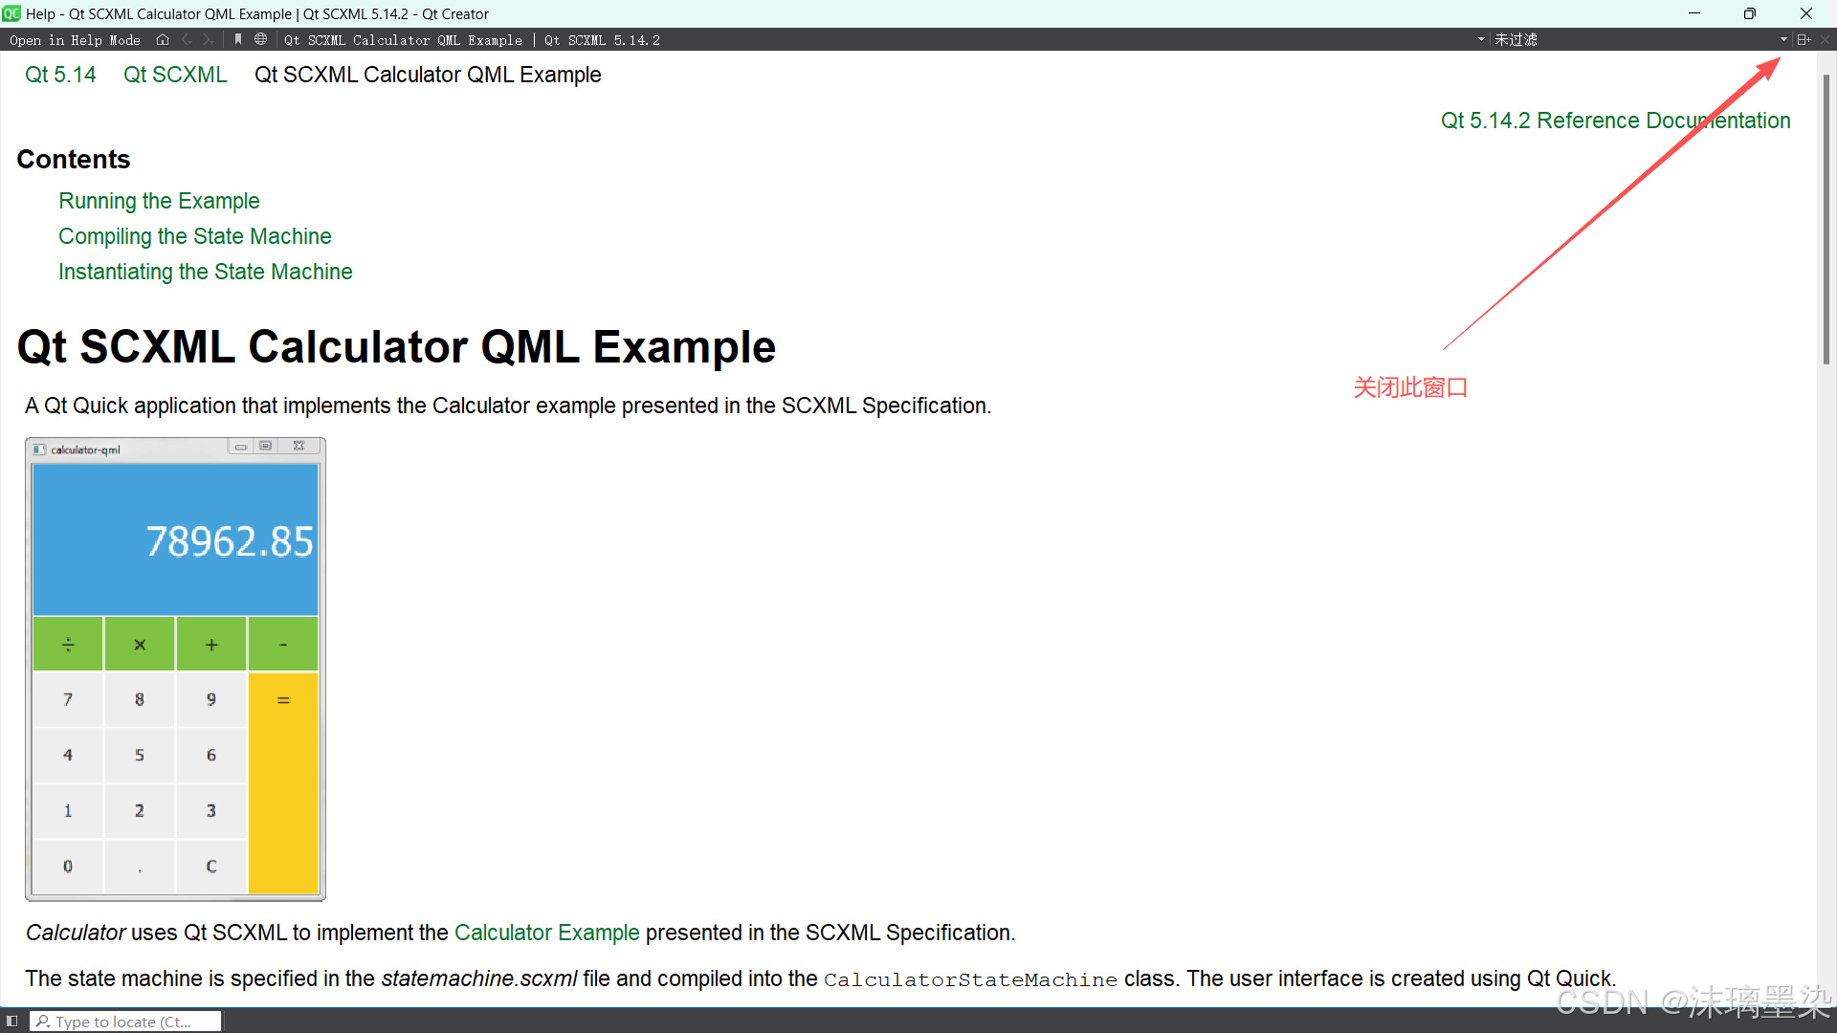
Task: Jump to Compiling the State Machine section
Action: click(x=195, y=236)
